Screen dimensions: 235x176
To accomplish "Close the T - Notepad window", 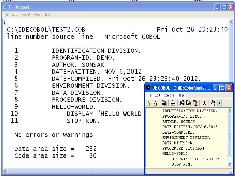I will 231,7.
